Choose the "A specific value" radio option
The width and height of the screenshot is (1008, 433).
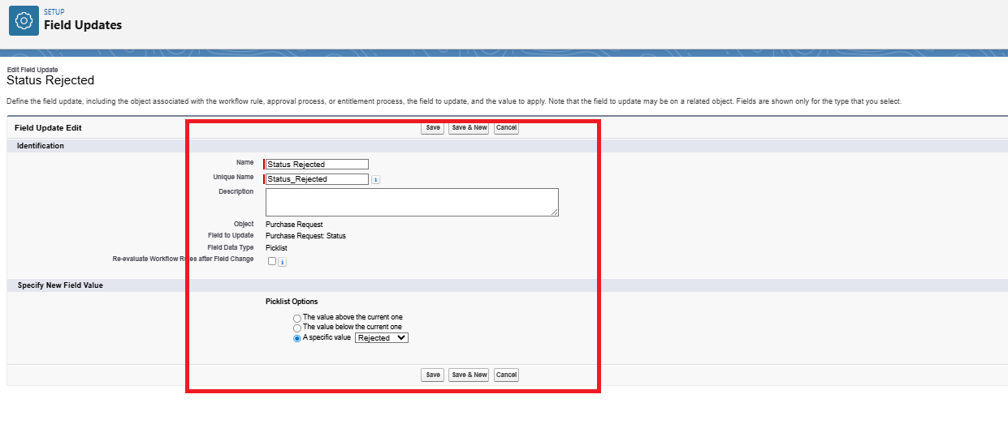click(x=297, y=338)
